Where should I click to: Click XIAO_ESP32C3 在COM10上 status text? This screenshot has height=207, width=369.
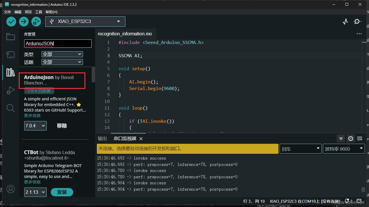(x=305, y=201)
